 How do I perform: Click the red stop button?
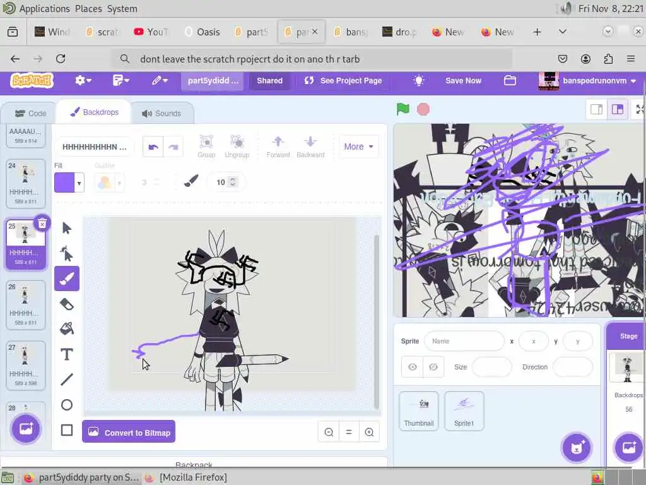pos(423,109)
